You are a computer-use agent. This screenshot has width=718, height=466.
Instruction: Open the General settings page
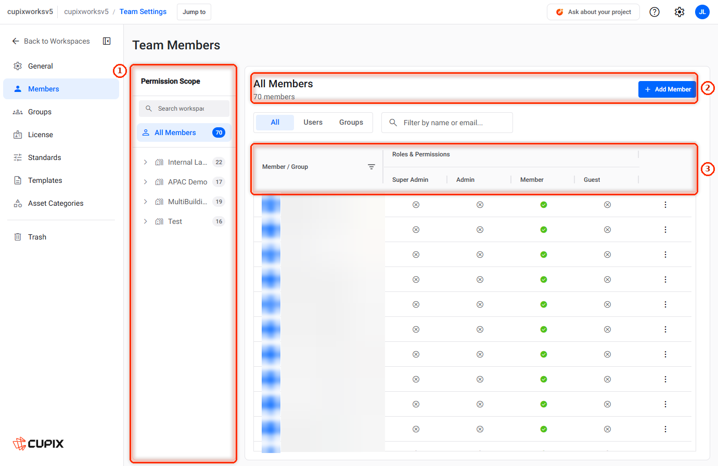click(61, 66)
